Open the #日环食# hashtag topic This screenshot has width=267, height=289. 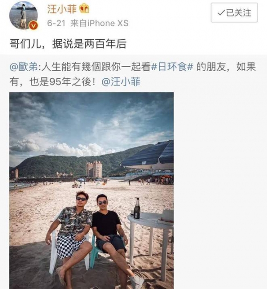click(x=172, y=67)
